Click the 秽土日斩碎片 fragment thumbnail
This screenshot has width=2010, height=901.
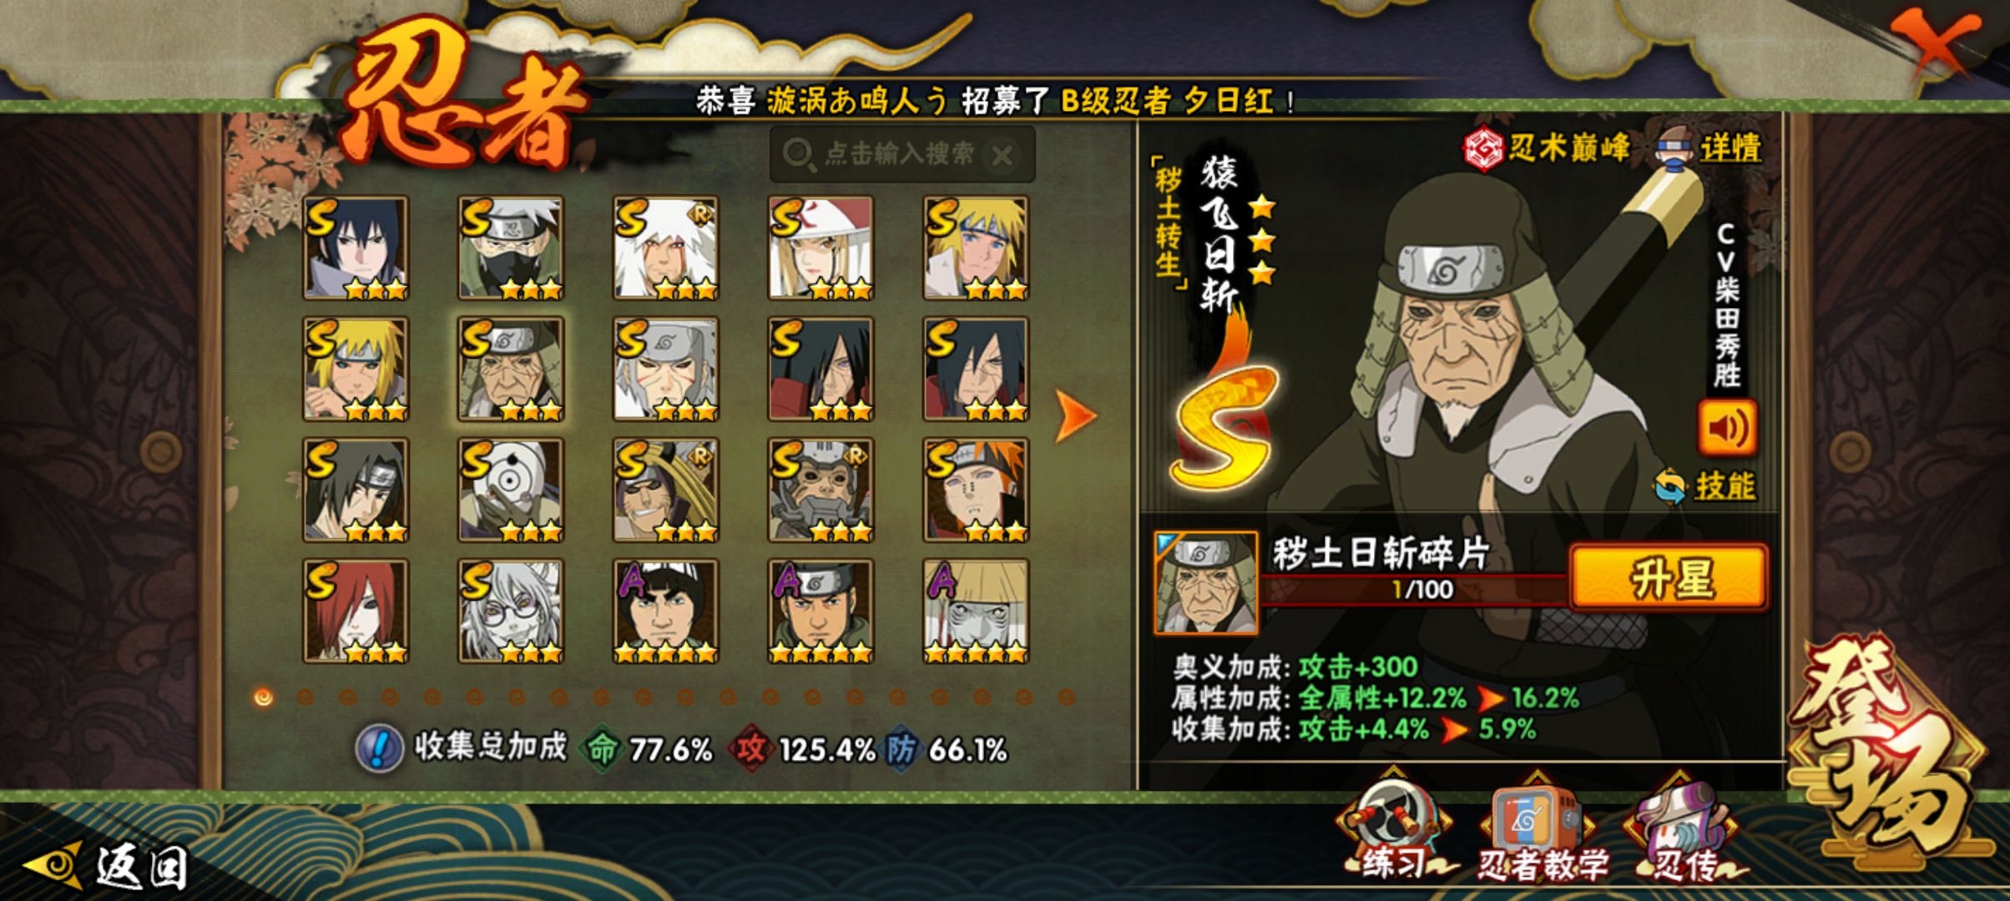(x=1205, y=582)
